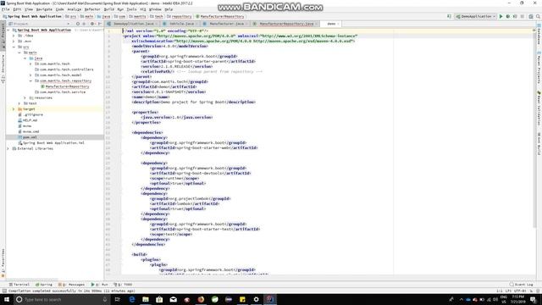Screen dimensions: 542x305
Task: Open the Event Log
Action: coord(522,285)
